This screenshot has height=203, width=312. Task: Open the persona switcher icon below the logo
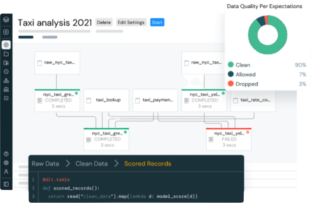pos(6,32)
